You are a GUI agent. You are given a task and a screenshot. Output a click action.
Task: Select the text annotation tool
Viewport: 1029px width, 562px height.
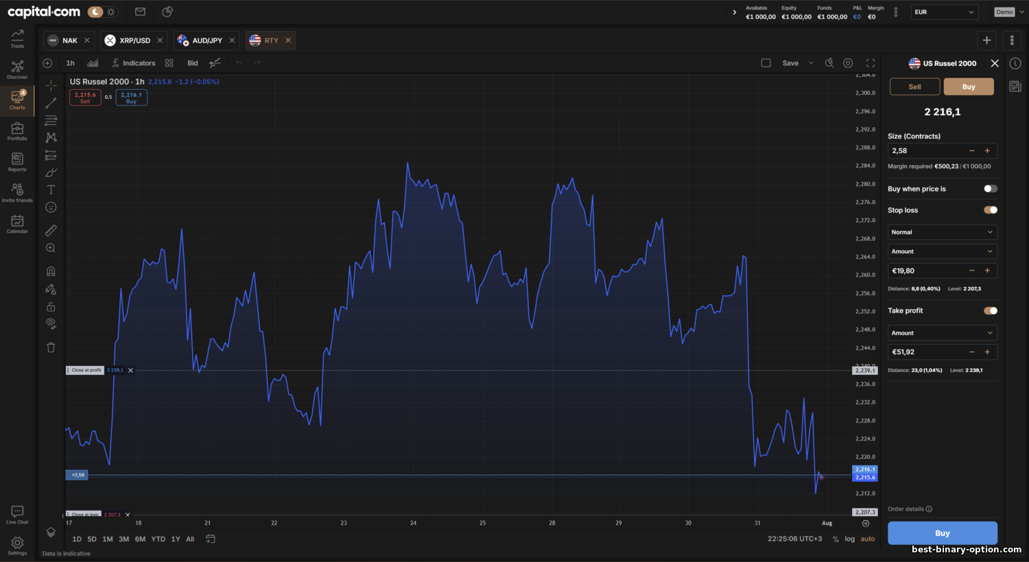51,190
